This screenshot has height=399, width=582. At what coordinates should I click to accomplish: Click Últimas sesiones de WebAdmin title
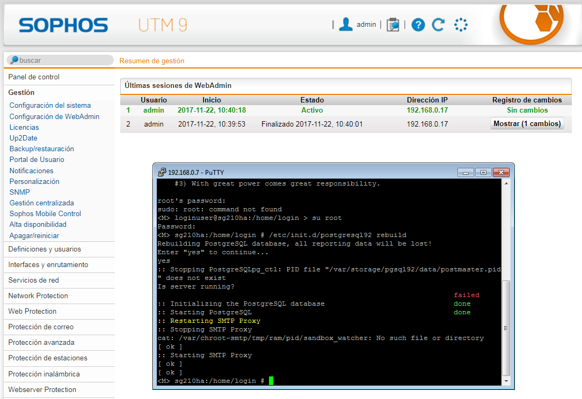click(178, 86)
